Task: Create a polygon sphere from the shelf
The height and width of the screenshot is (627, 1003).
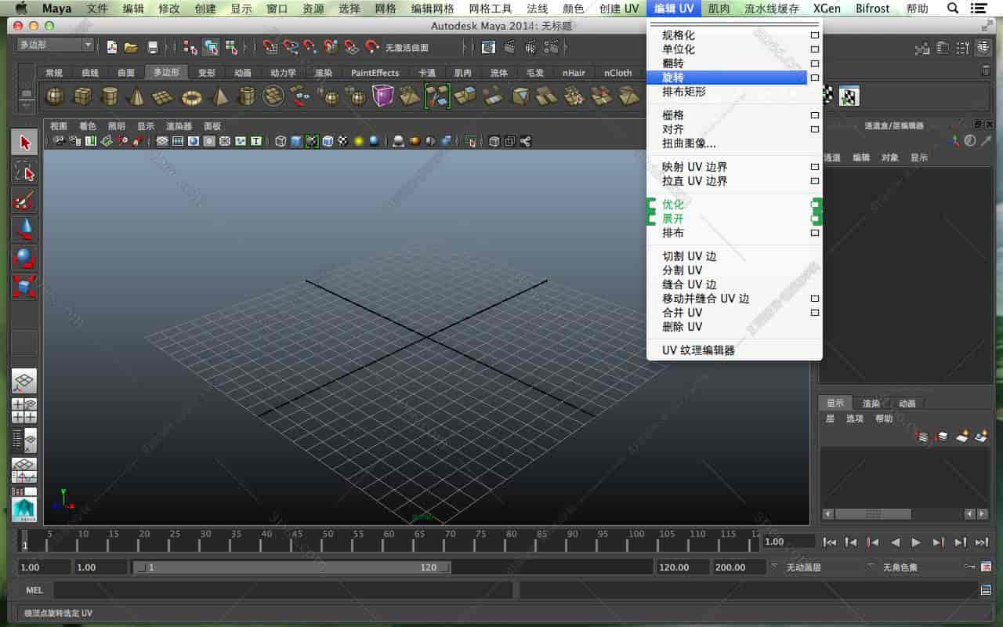Action: coord(53,96)
